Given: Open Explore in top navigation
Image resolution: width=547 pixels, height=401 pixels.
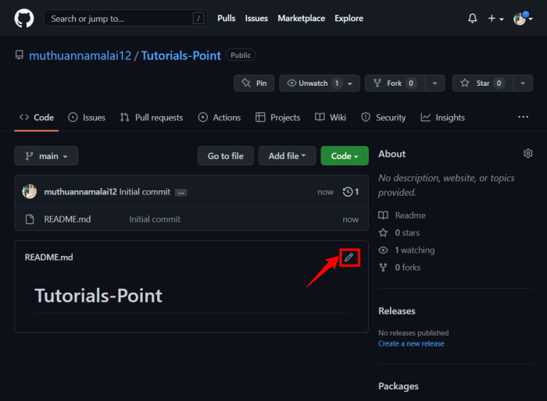Looking at the screenshot, I should tap(349, 18).
